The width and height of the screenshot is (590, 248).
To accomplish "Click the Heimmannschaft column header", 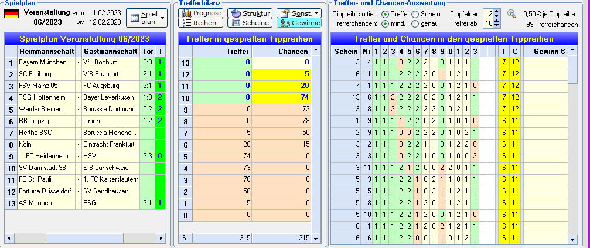I will click(x=46, y=51).
